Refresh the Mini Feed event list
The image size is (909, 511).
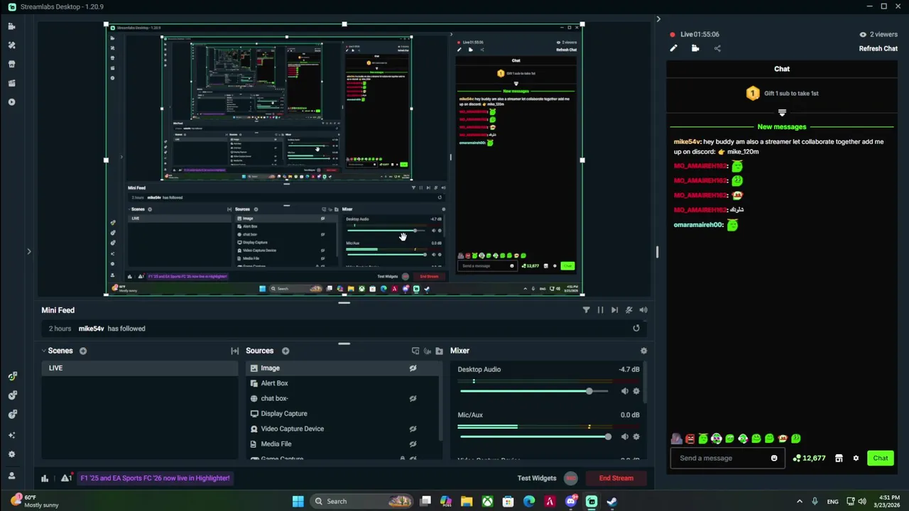click(636, 328)
